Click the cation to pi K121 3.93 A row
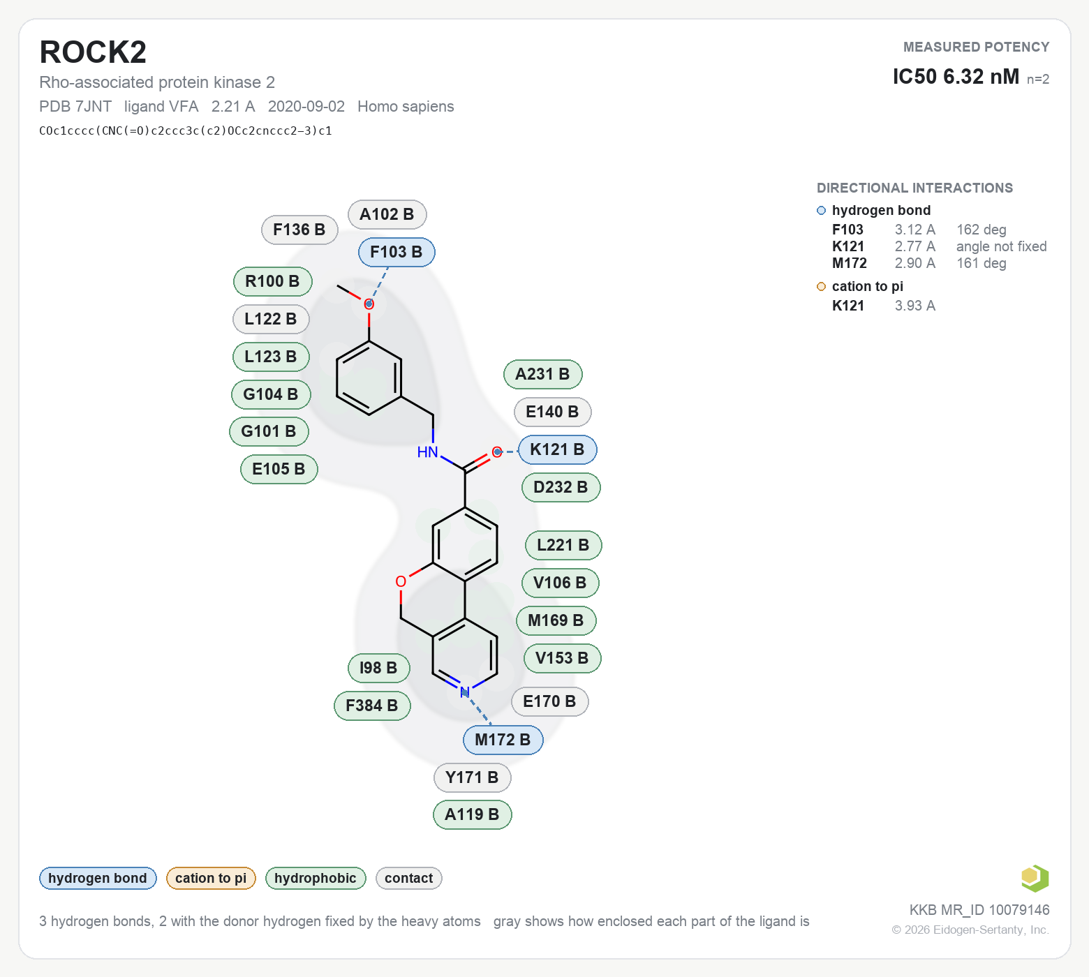 [x=884, y=306]
